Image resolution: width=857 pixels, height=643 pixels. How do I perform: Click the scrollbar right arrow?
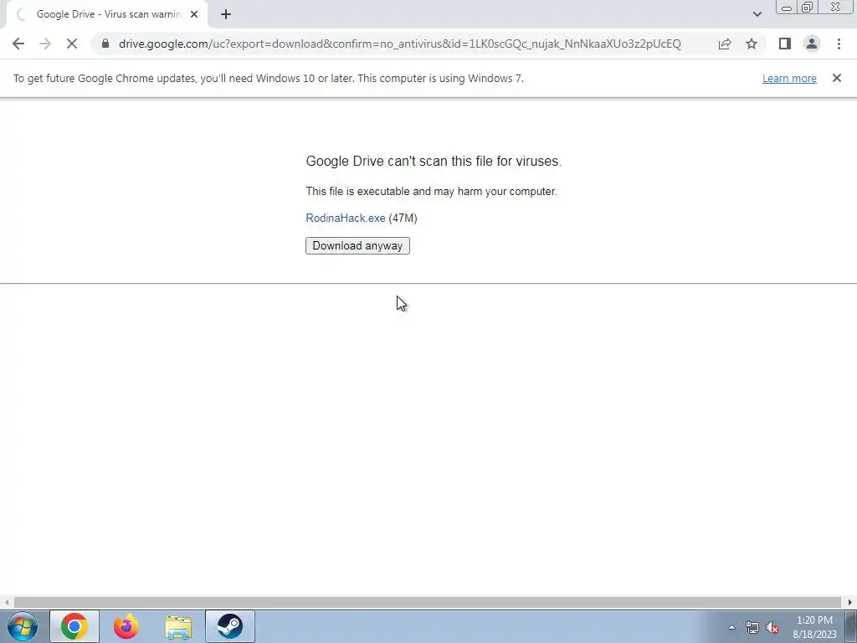point(850,603)
